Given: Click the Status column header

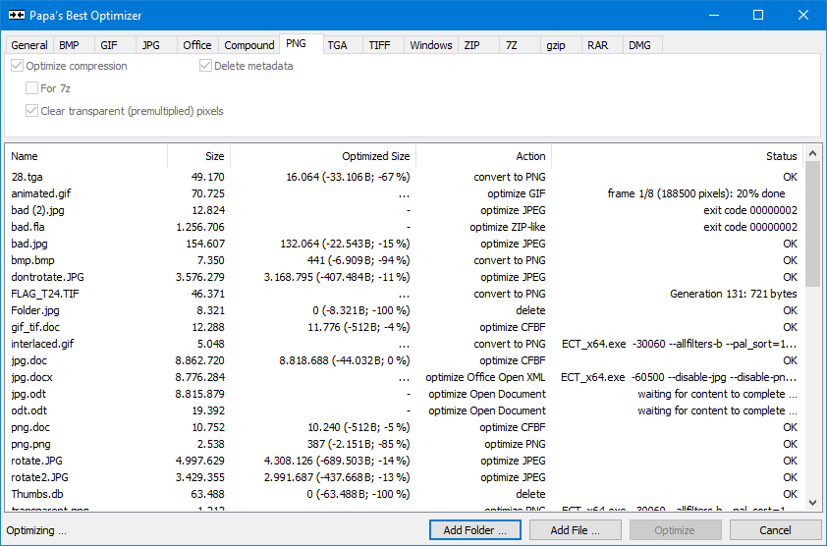Looking at the screenshot, I should [781, 156].
